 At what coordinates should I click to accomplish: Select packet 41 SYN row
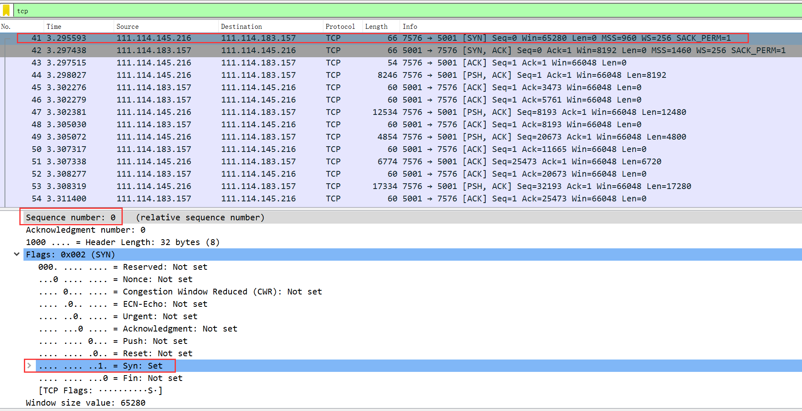(371, 38)
